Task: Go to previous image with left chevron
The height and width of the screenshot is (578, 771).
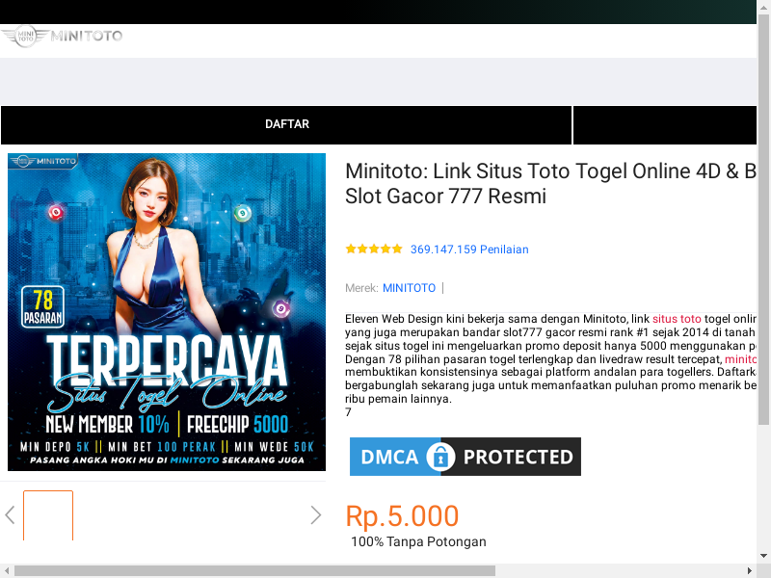Action: (x=10, y=515)
